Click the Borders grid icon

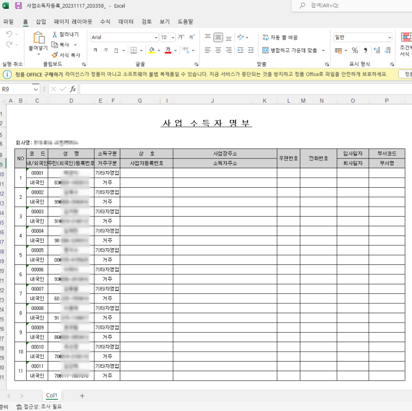pos(134,50)
